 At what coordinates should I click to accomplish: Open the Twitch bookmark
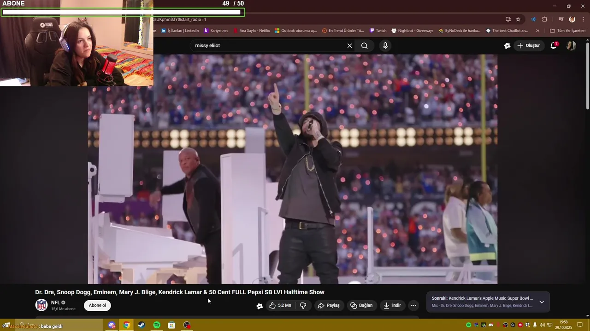(x=378, y=31)
